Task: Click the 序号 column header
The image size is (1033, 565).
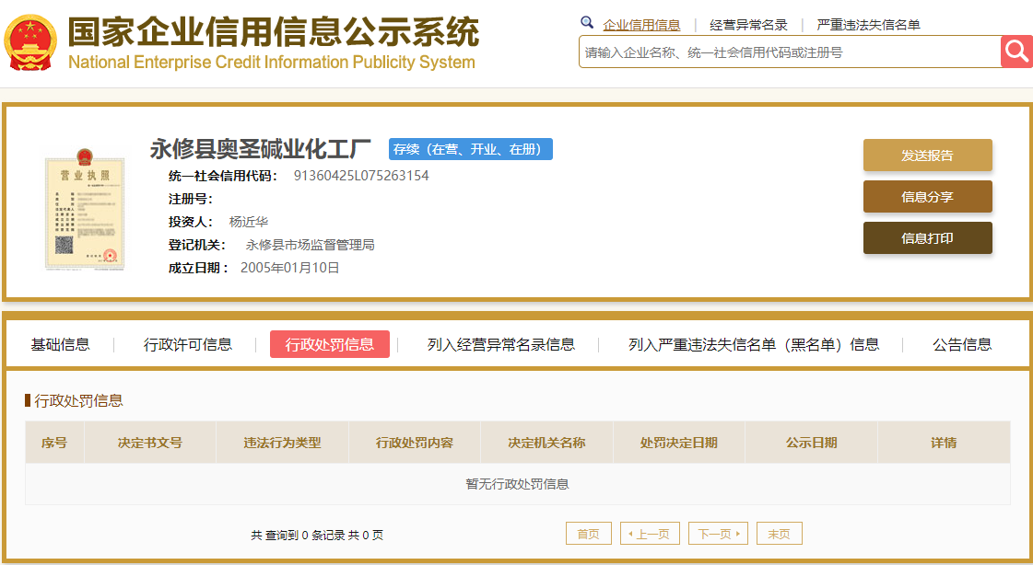Action: pos(54,443)
